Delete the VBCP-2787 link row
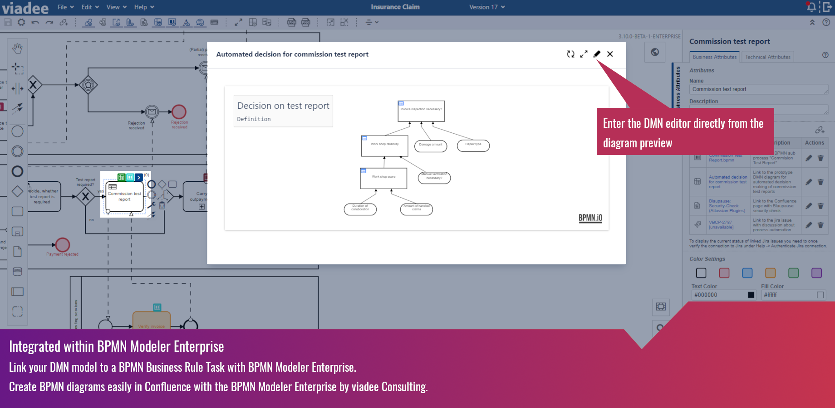835x408 pixels. (x=820, y=225)
